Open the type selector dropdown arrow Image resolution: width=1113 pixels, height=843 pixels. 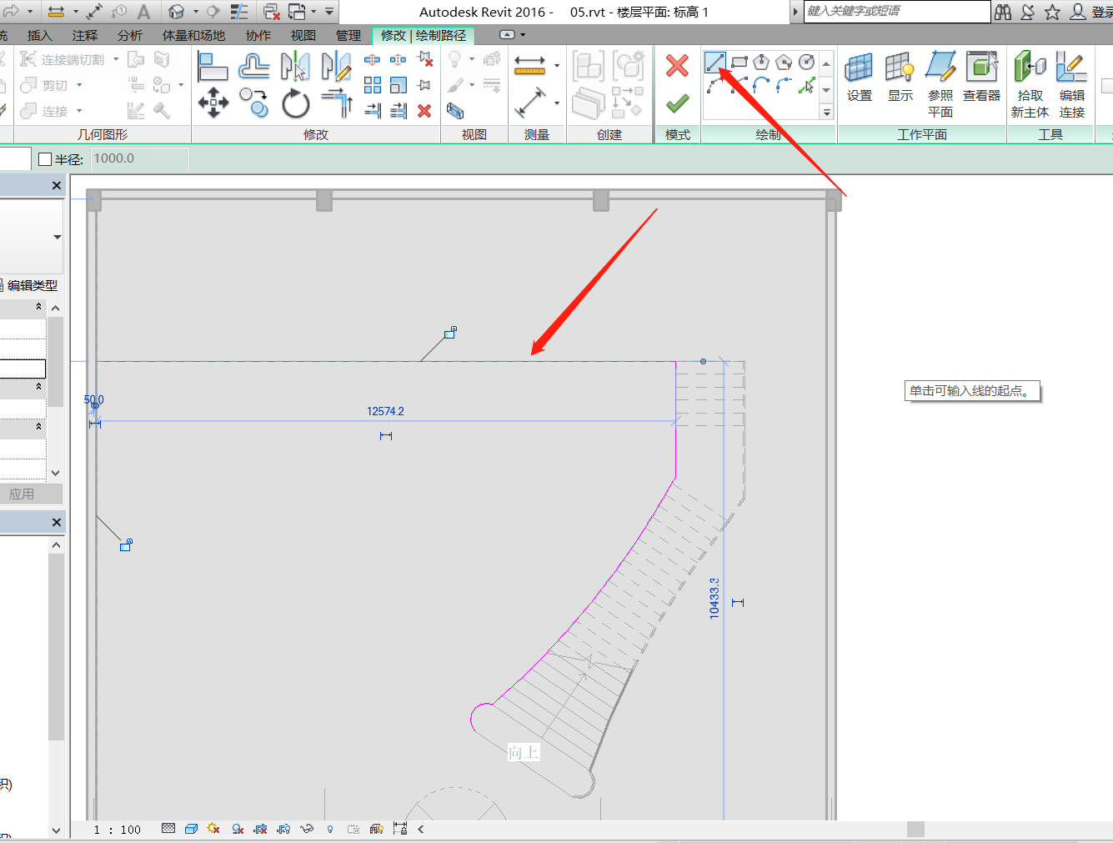pyautogui.click(x=57, y=238)
